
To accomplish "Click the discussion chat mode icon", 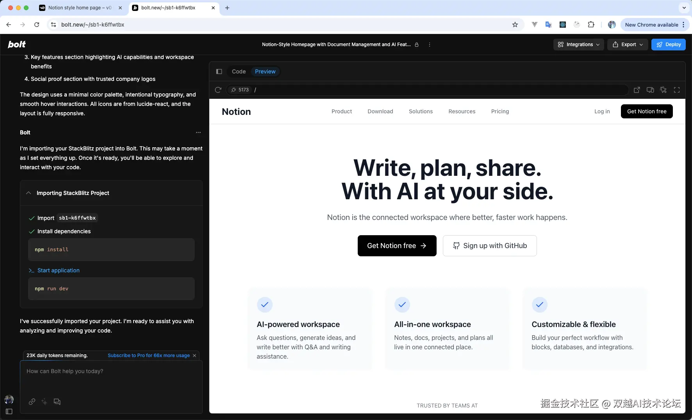I will [x=57, y=402].
